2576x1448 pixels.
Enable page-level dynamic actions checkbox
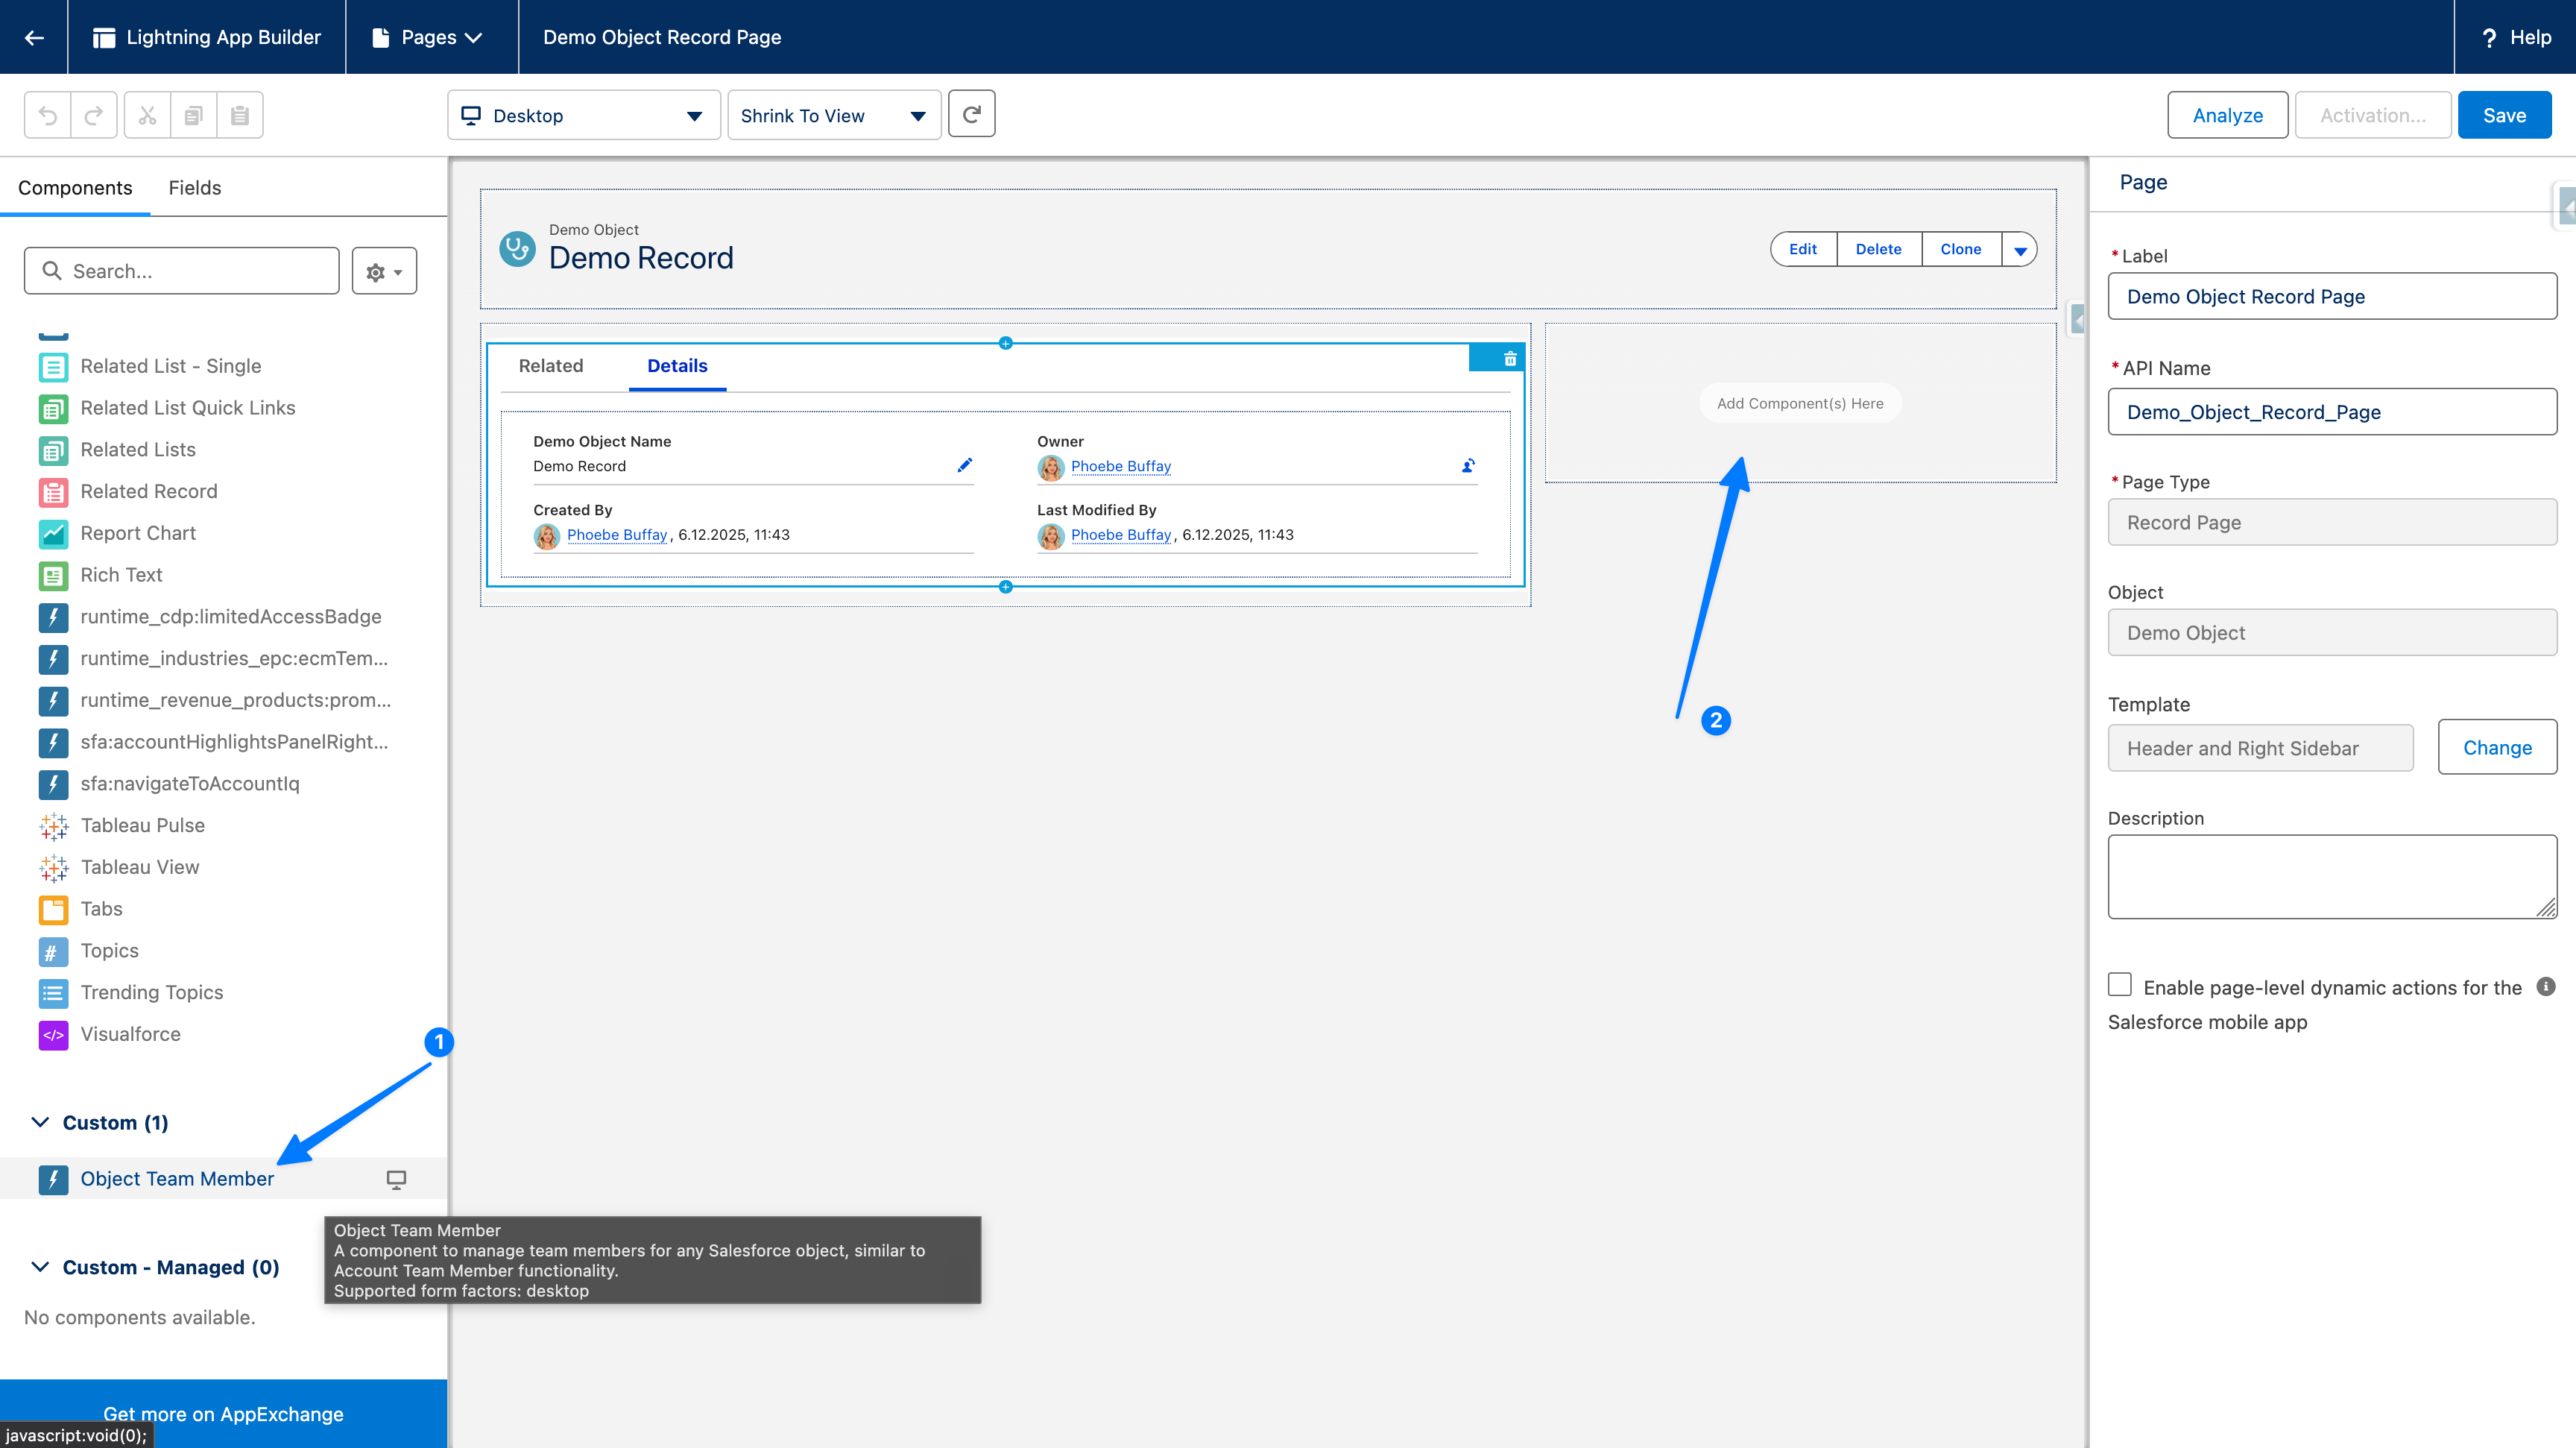point(2118,985)
